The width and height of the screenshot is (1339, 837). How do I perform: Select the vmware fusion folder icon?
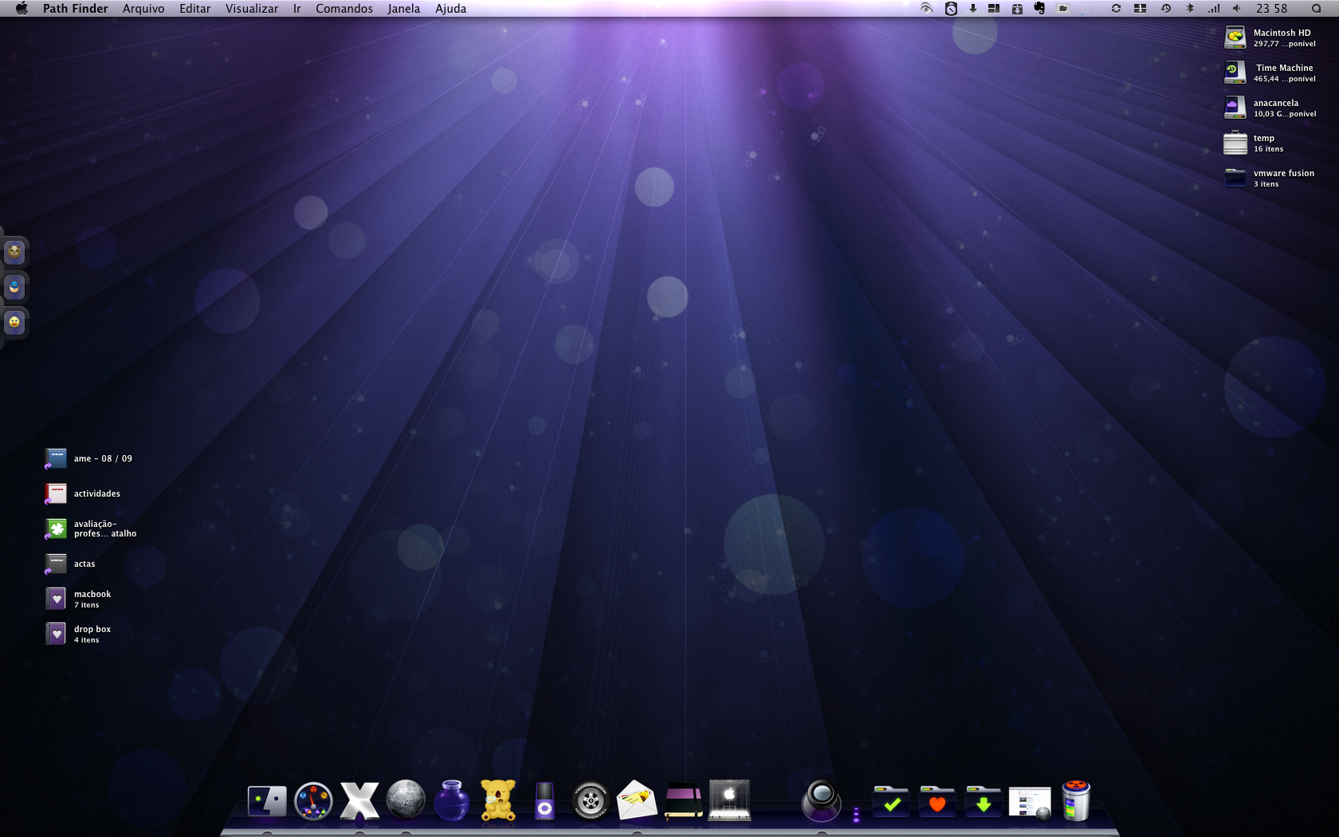(x=1235, y=178)
